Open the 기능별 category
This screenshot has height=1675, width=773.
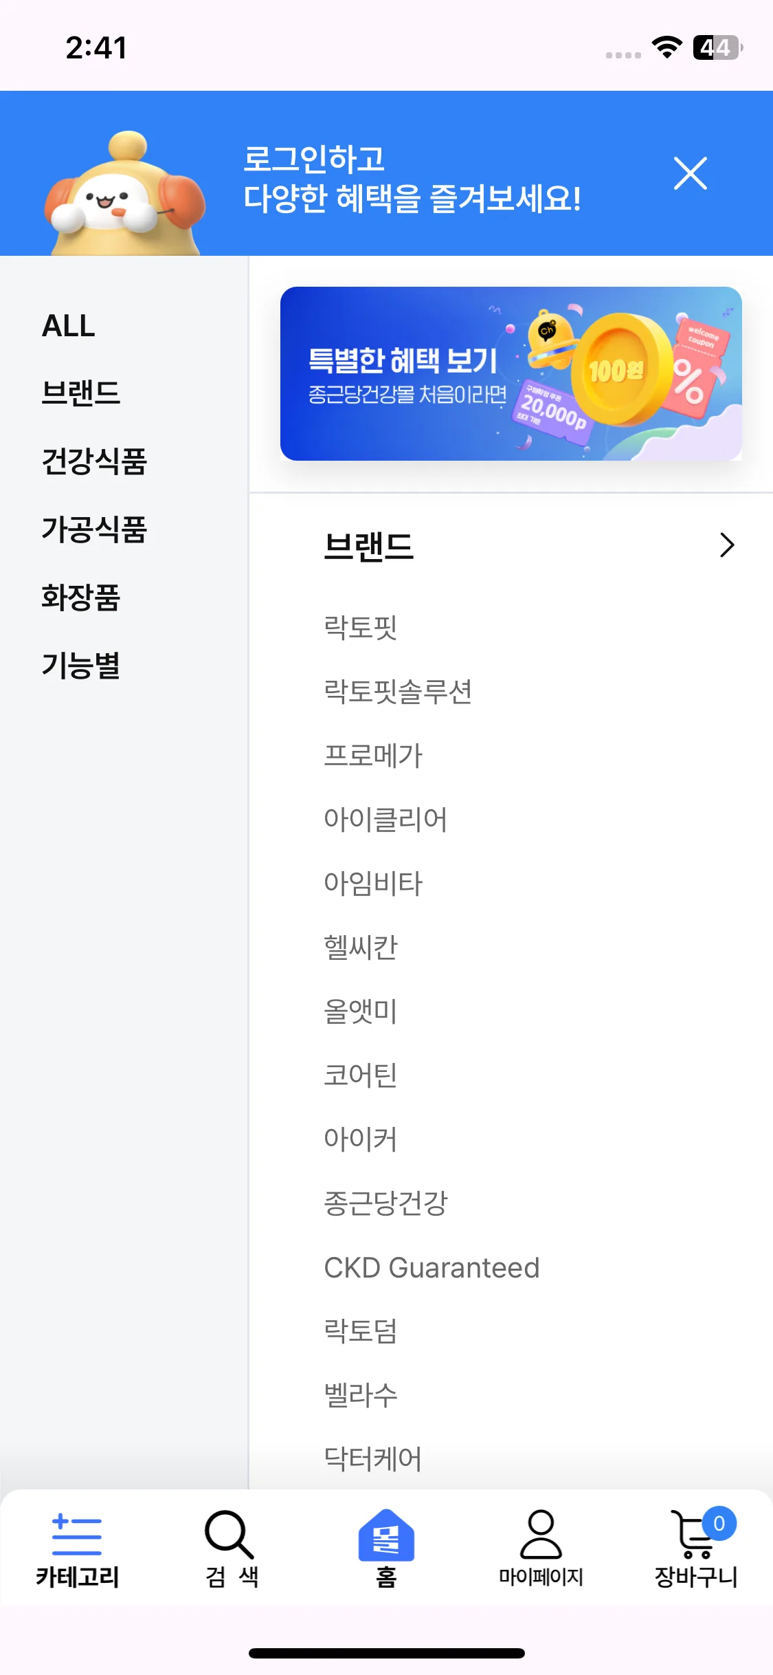tap(81, 665)
